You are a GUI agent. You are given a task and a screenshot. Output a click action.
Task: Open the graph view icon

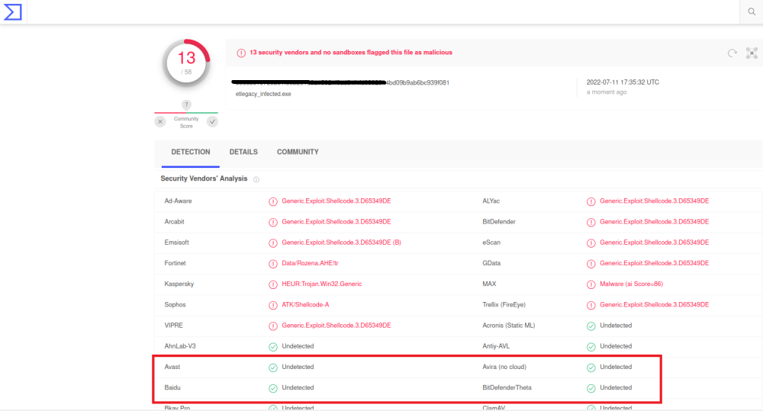[x=752, y=53]
